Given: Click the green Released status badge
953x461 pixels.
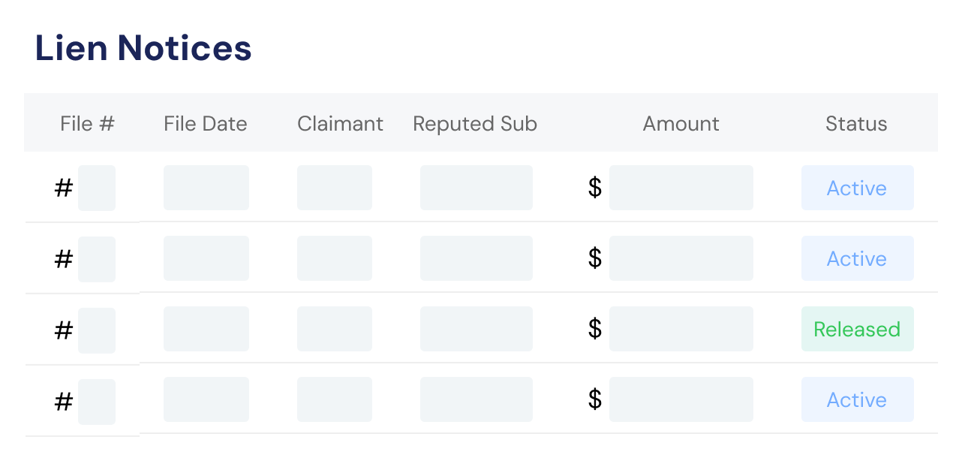Looking at the screenshot, I should [858, 329].
